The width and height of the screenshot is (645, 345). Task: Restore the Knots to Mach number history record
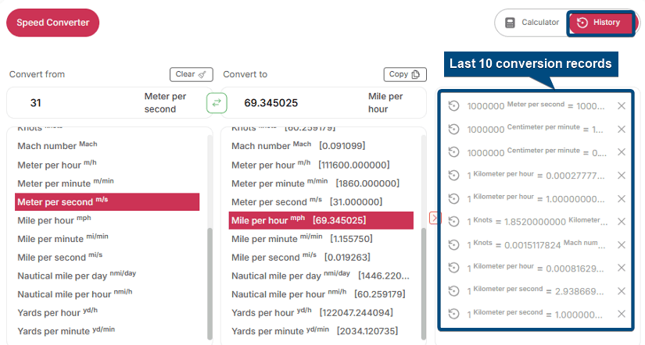pyautogui.click(x=453, y=244)
